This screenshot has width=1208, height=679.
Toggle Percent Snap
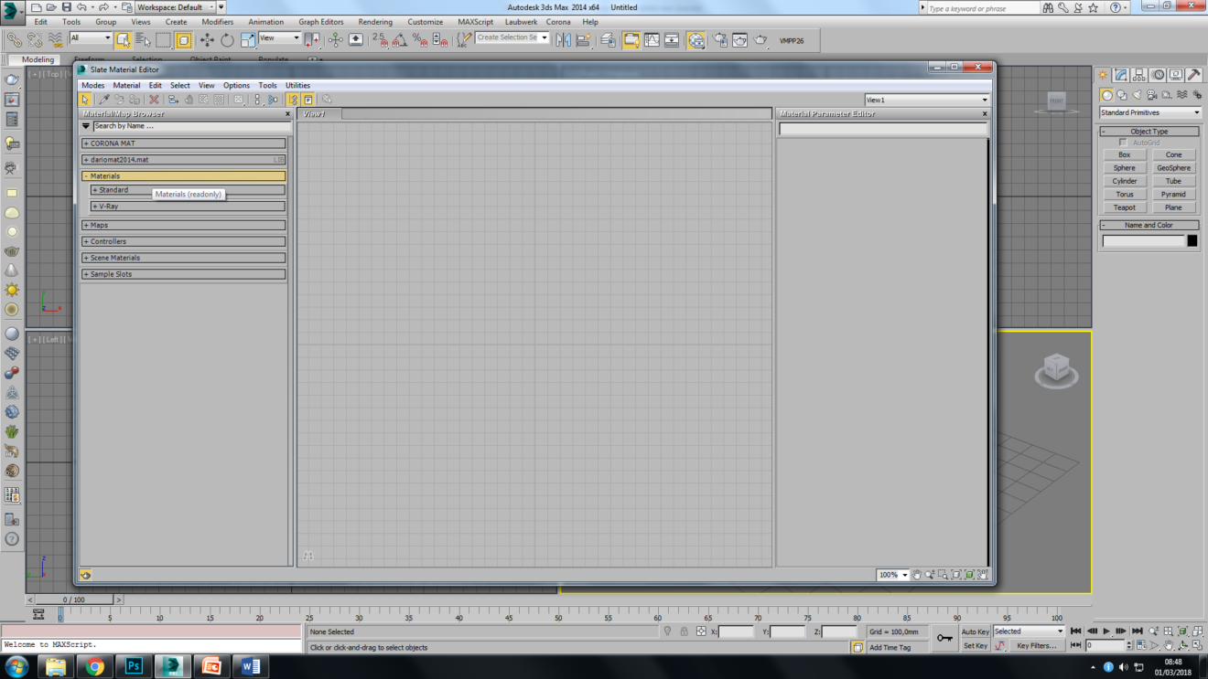coord(420,40)
